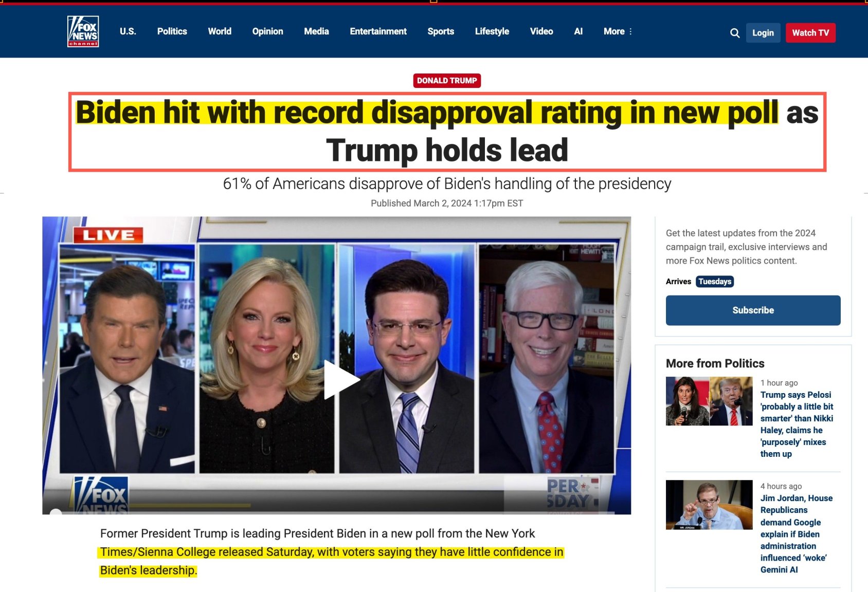Open the Media section

click(316, 31)
